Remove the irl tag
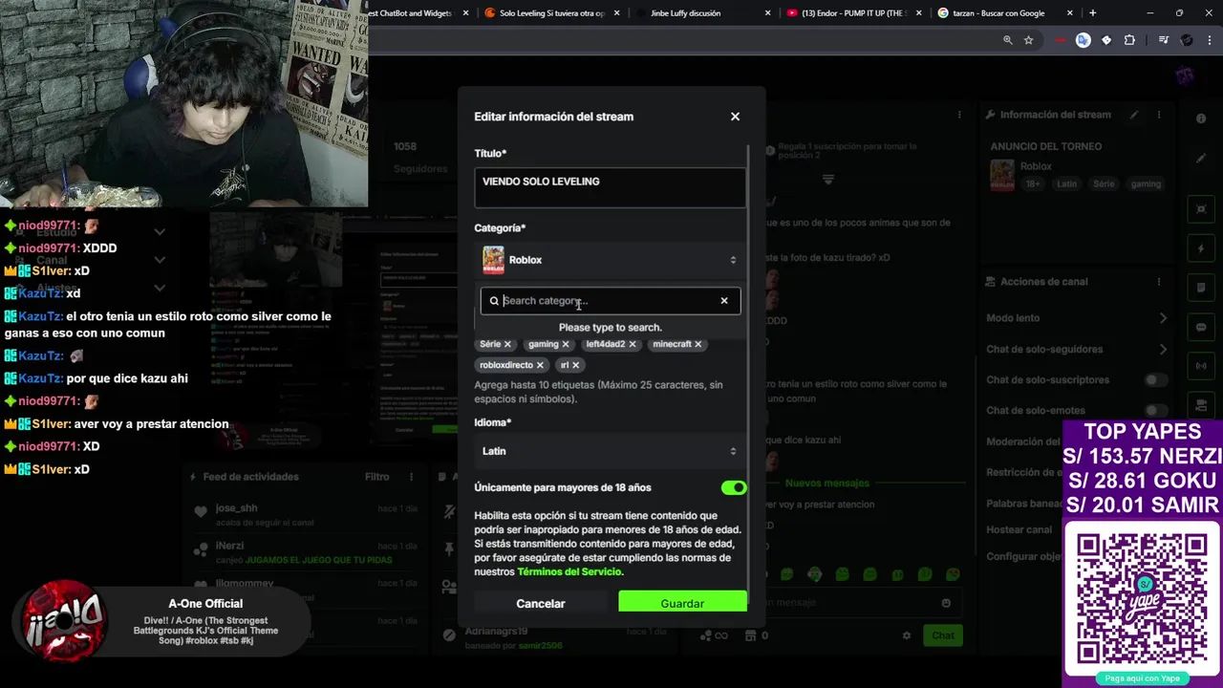 coord(575,365)
